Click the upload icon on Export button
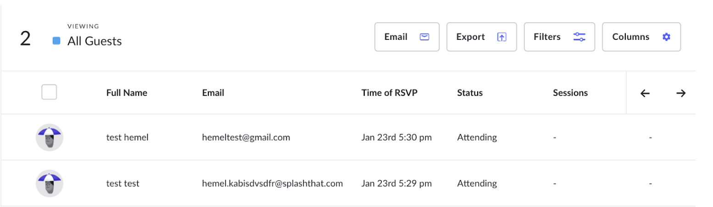 click(x=502, y=37)
